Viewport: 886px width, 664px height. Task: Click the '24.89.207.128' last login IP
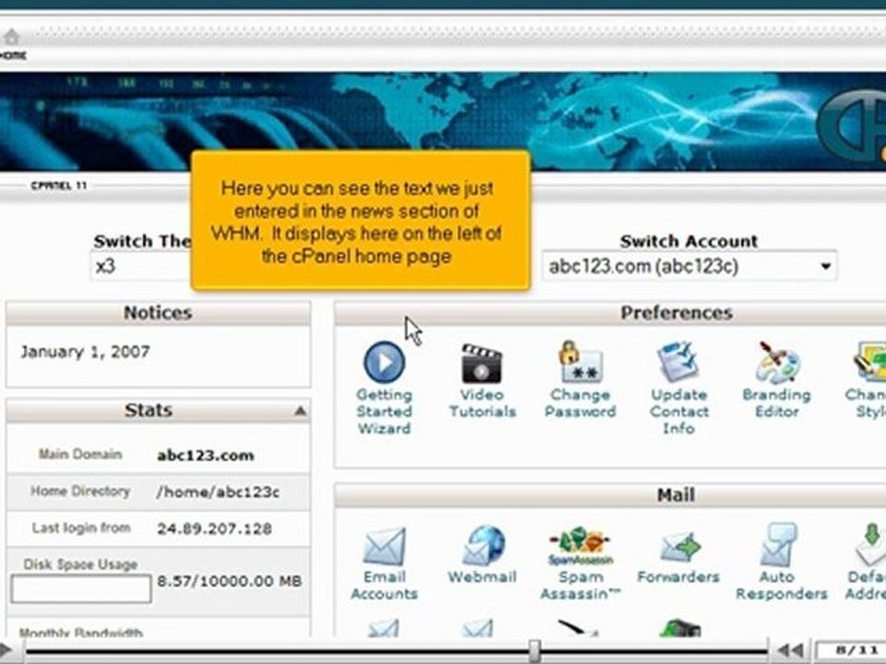pos(214,529)
